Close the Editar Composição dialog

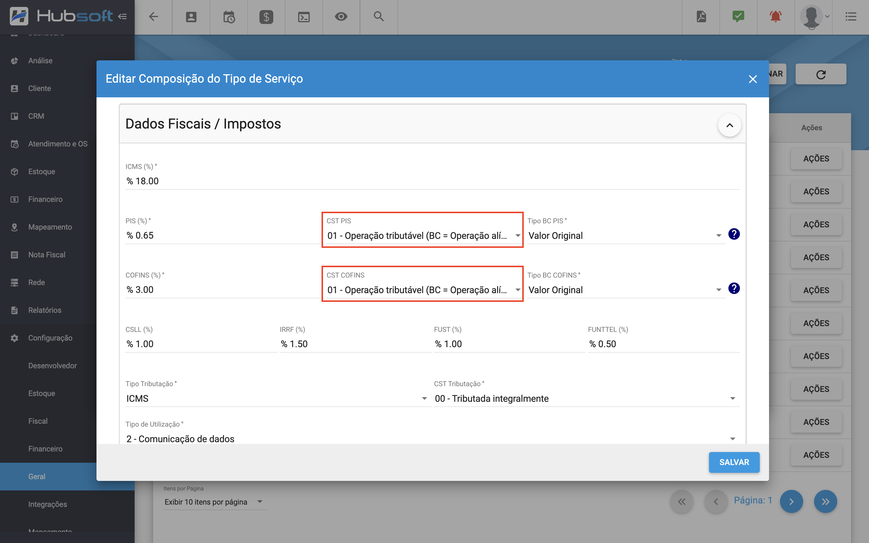(753, 79)
